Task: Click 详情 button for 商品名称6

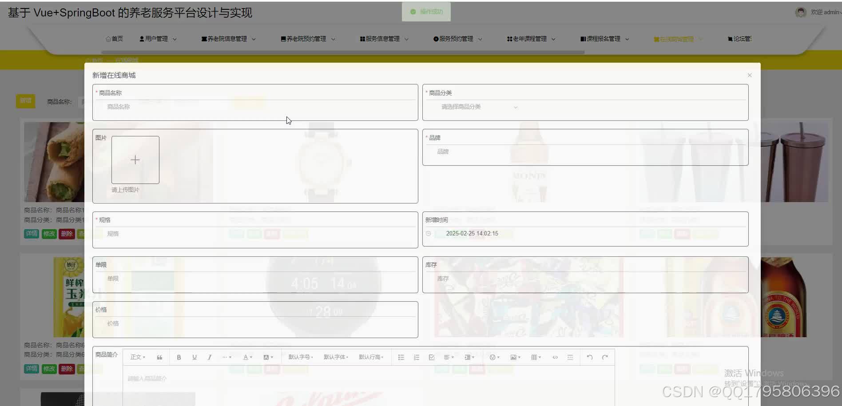Action: tap(32, 369)
